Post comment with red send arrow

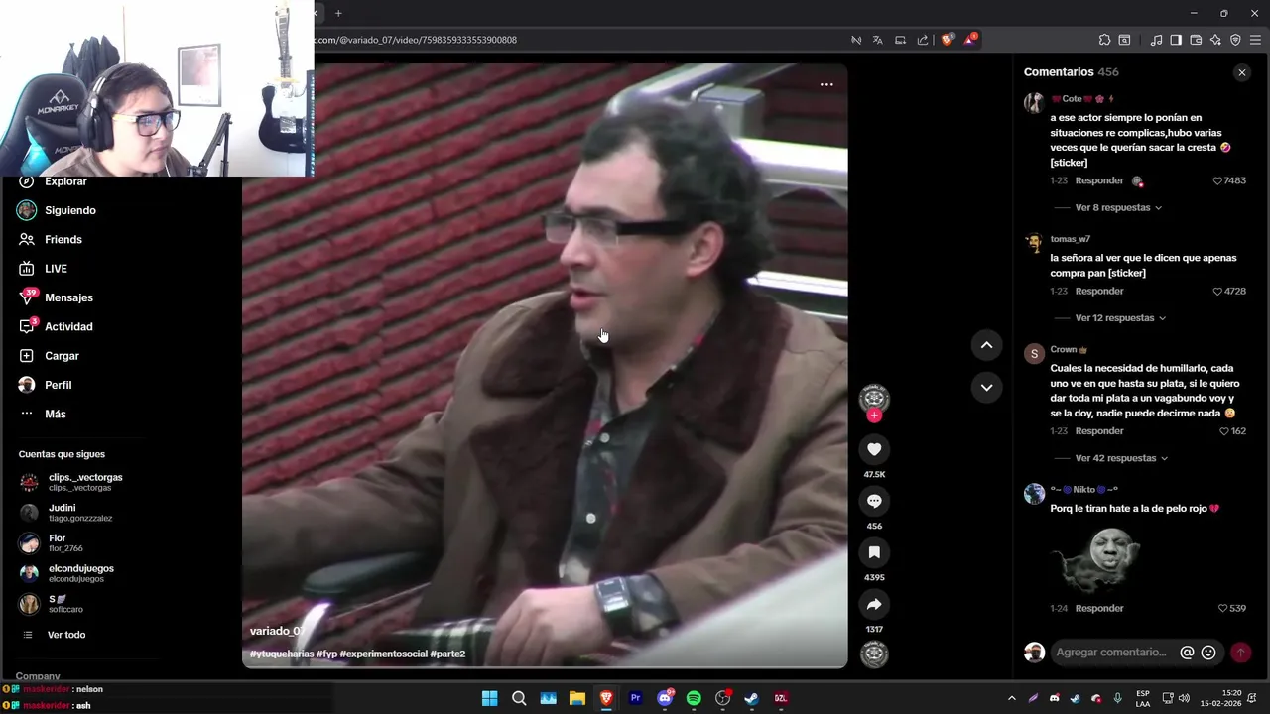[x=1240, y=653]
